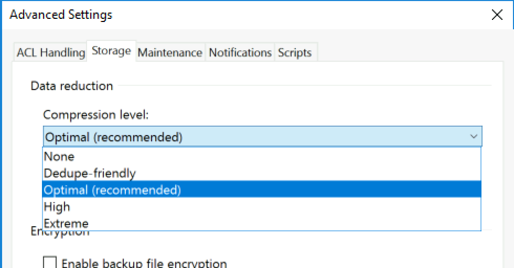Open the Maintenance tab

[x=170, y=52]
